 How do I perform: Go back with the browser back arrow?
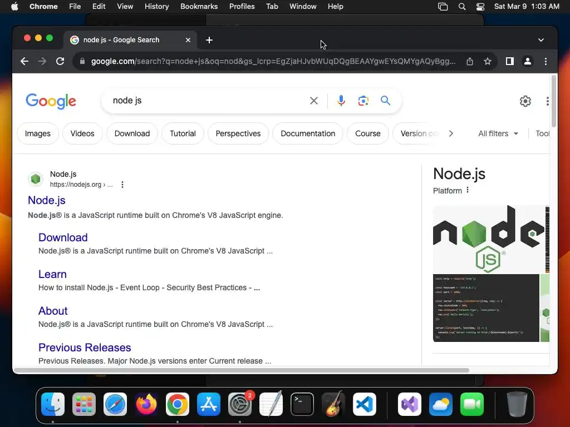point(24,61)
